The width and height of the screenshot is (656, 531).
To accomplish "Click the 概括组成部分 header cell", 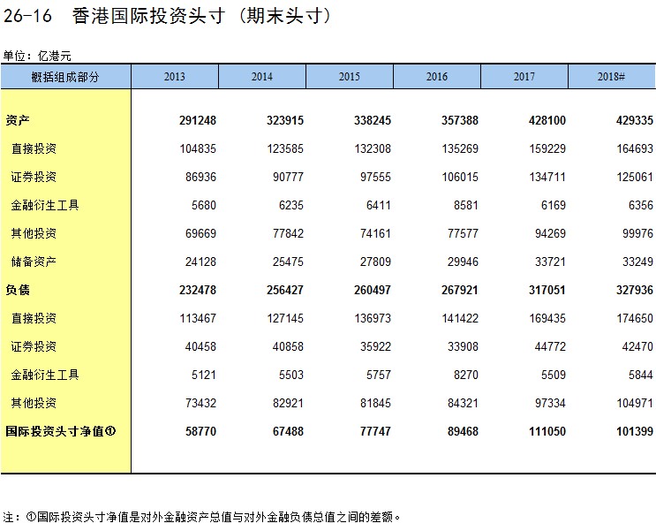I will click(x=65, y=77).
